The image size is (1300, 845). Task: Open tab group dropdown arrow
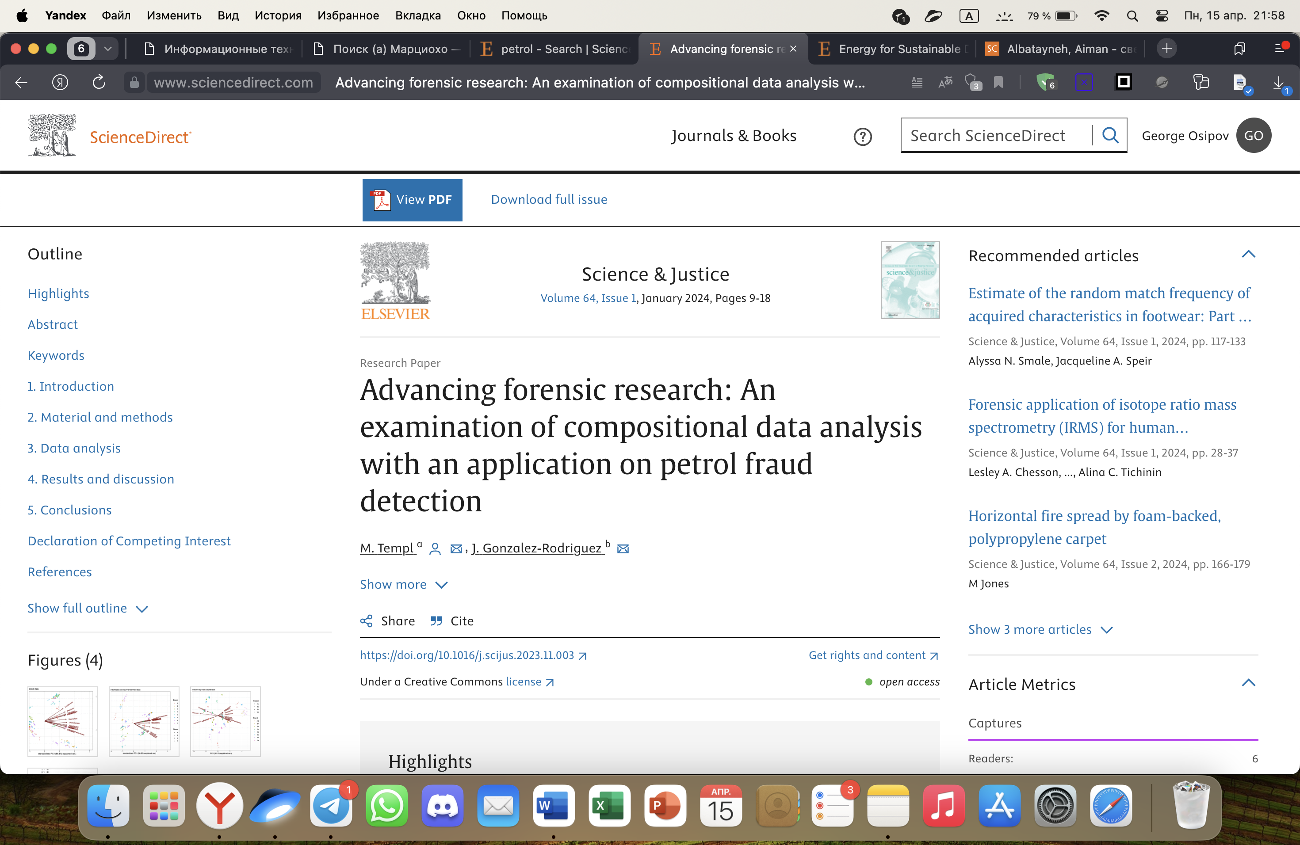click(x=108, y=49)
